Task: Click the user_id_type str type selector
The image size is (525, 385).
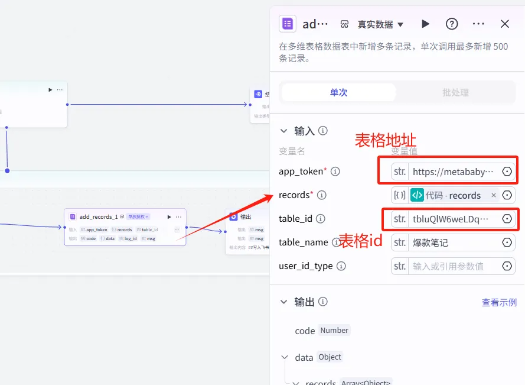Action: tap(400, 266)
